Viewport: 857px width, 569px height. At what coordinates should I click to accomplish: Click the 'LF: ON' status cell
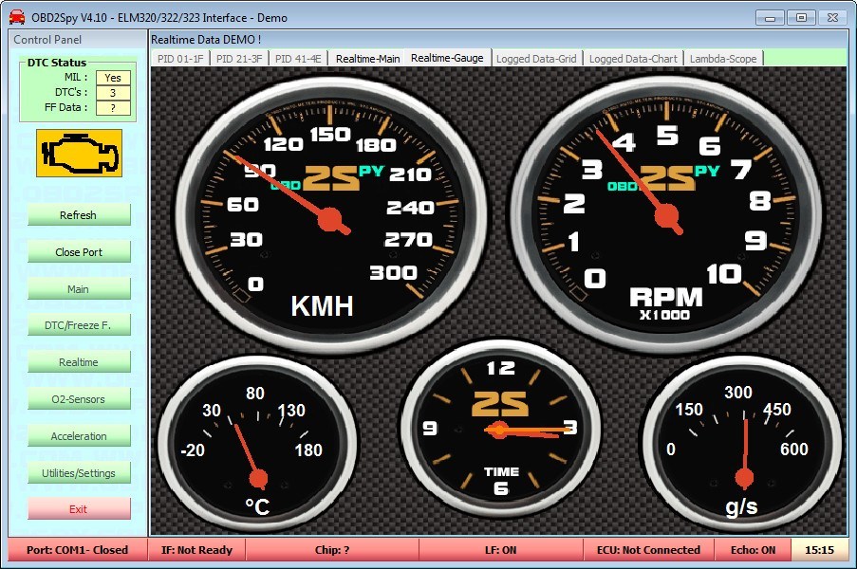point(501,550)
